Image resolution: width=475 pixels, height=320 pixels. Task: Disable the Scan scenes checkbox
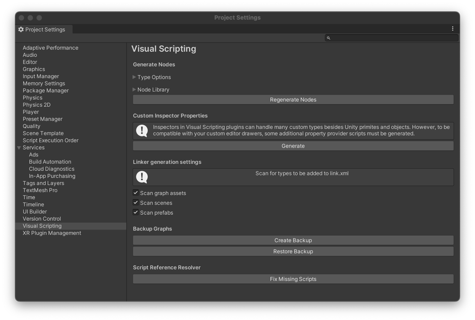pyautogui.click(x=136, y=203)
